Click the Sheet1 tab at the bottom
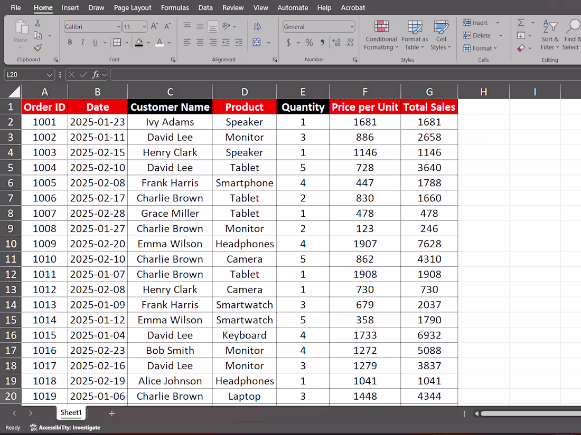Image resolution: width=581 pixels, height=435 pixels. [x=71, y=413]
